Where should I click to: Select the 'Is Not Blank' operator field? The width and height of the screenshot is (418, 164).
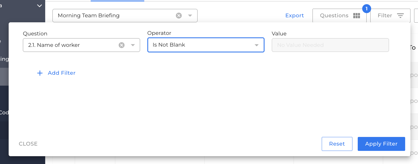[x=206, y=45]
